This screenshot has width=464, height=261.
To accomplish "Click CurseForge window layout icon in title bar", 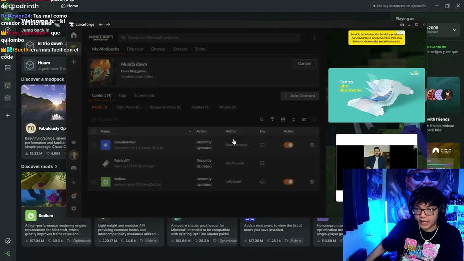I will pos(402,24).
